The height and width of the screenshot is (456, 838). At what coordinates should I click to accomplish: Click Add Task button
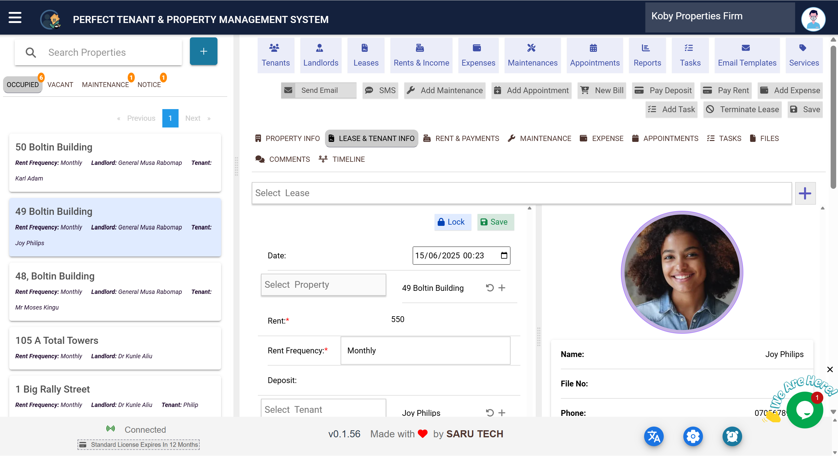click(671, 109)
